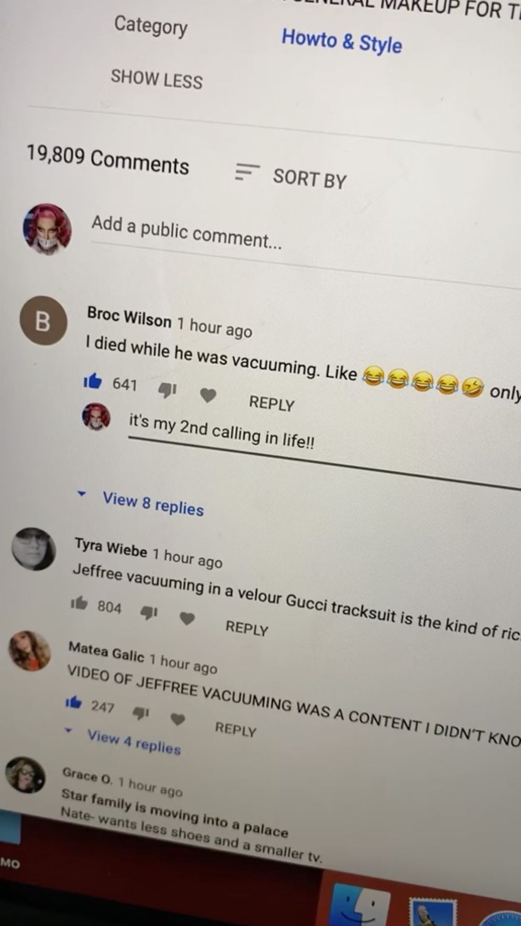Screen dimensions: 521x926
Task: Like Matea Galic's comment with thumbs up
Action: (73, 702)
